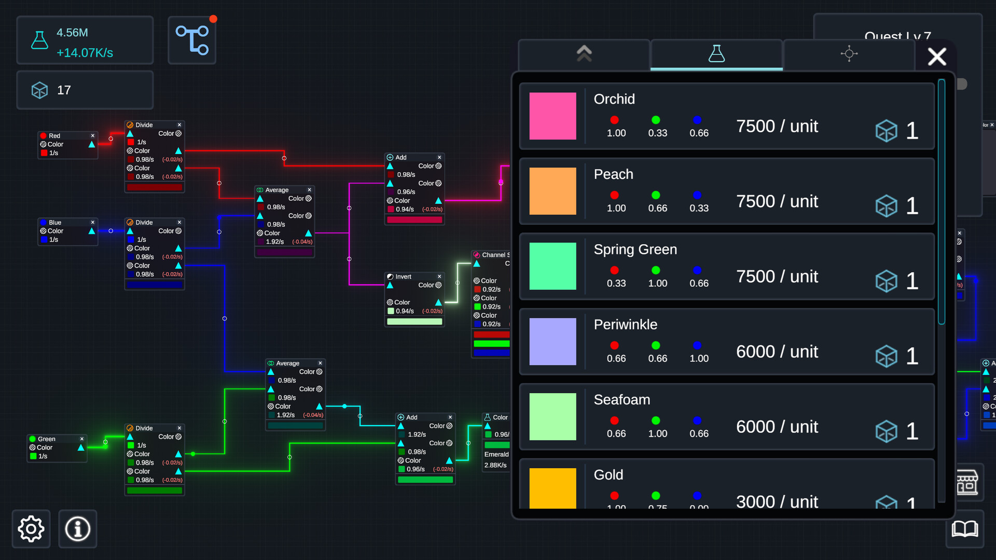Click the Invert node header icon

click(x=390, y=276)
